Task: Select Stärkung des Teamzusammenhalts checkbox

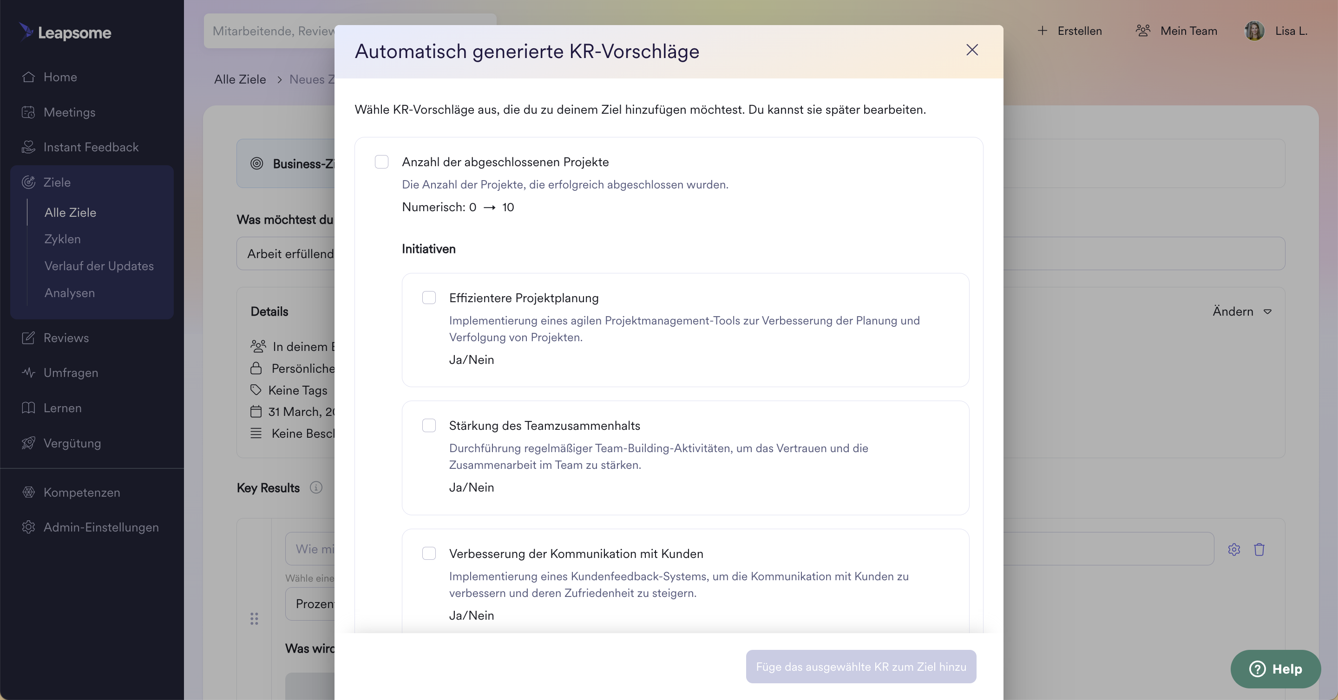Action: tap(429, 426)
